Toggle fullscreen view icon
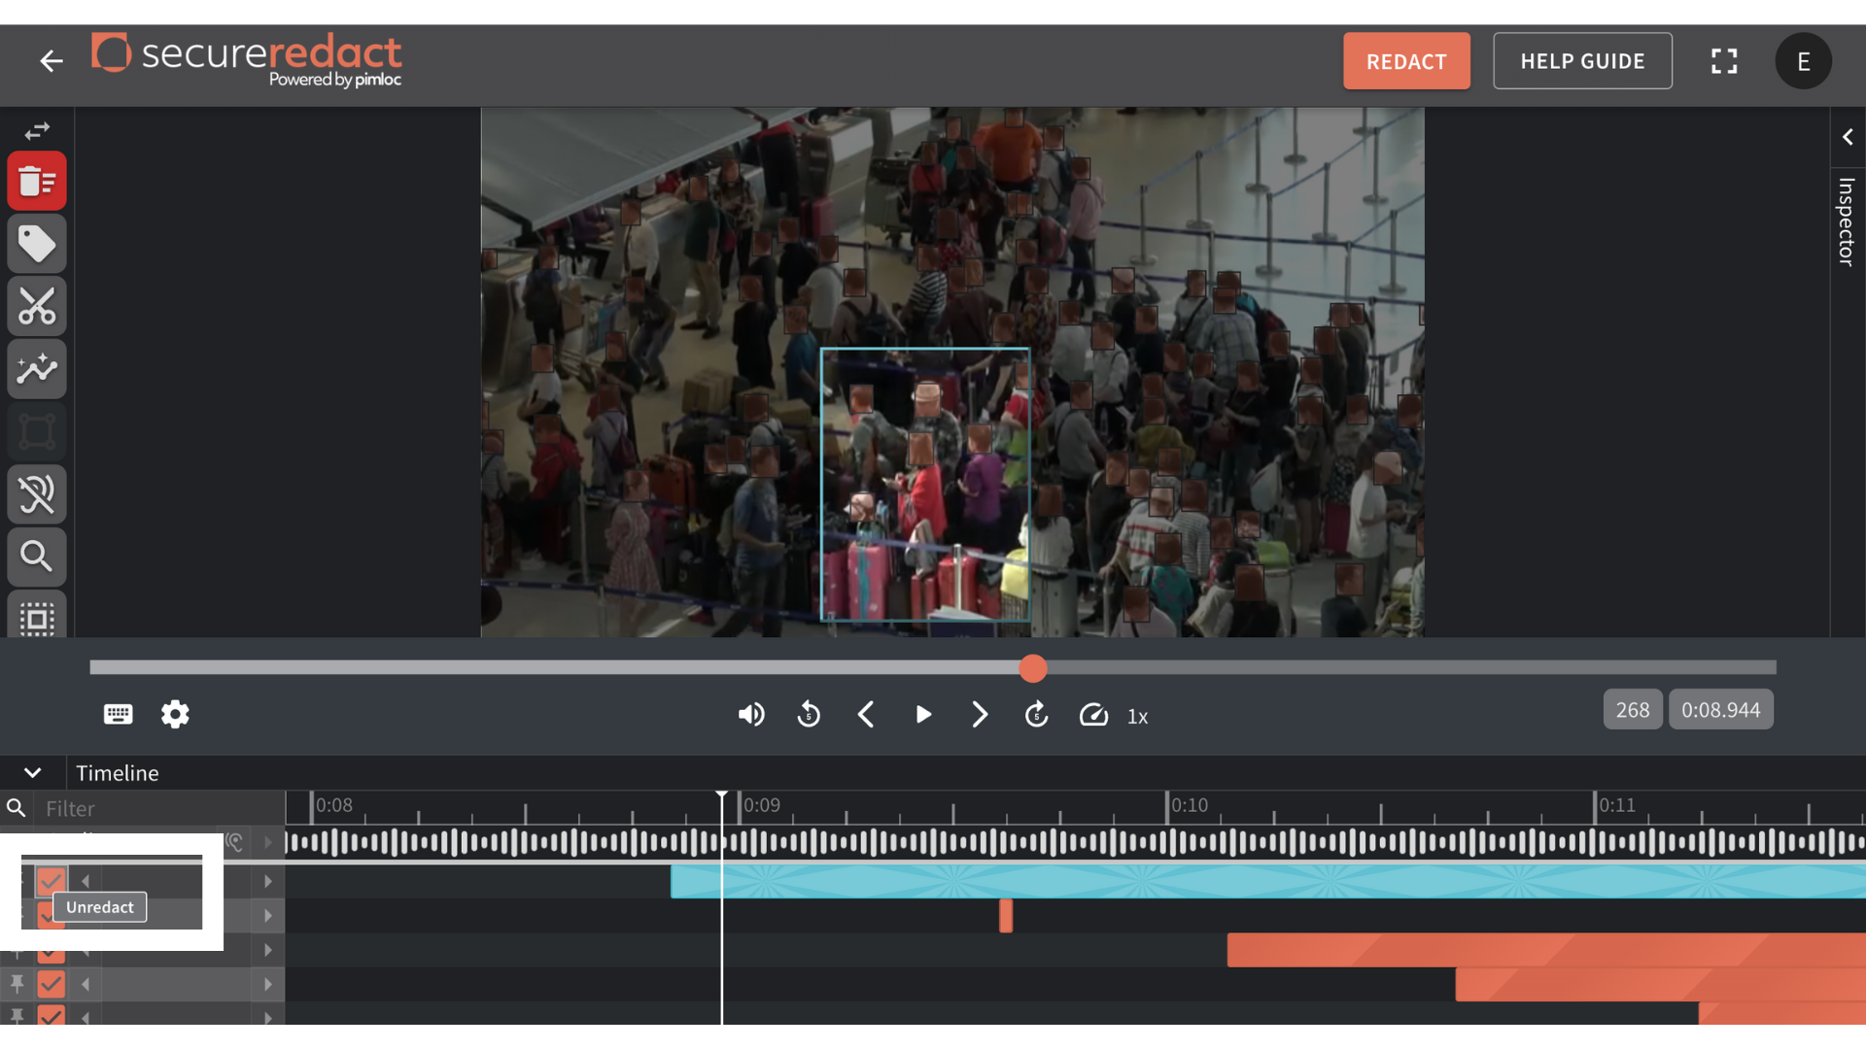Viewport: 1866px width, 1049px height. click(1724, 61)
